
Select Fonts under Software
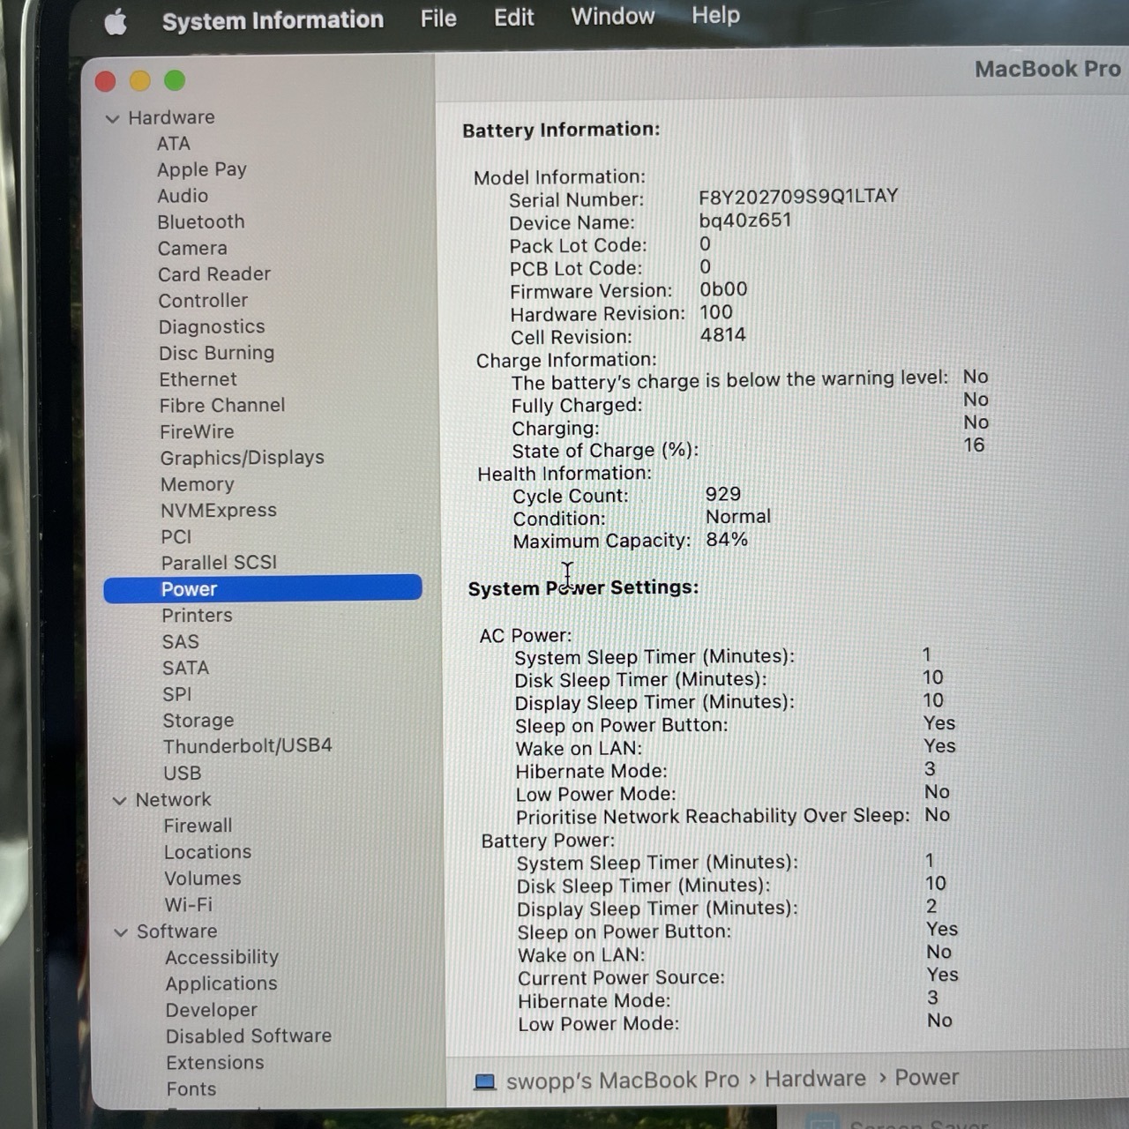(x=191, y=1090)
